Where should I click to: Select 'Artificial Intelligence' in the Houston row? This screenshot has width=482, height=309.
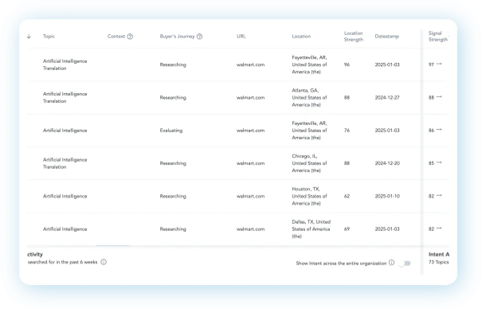[65, 196]
